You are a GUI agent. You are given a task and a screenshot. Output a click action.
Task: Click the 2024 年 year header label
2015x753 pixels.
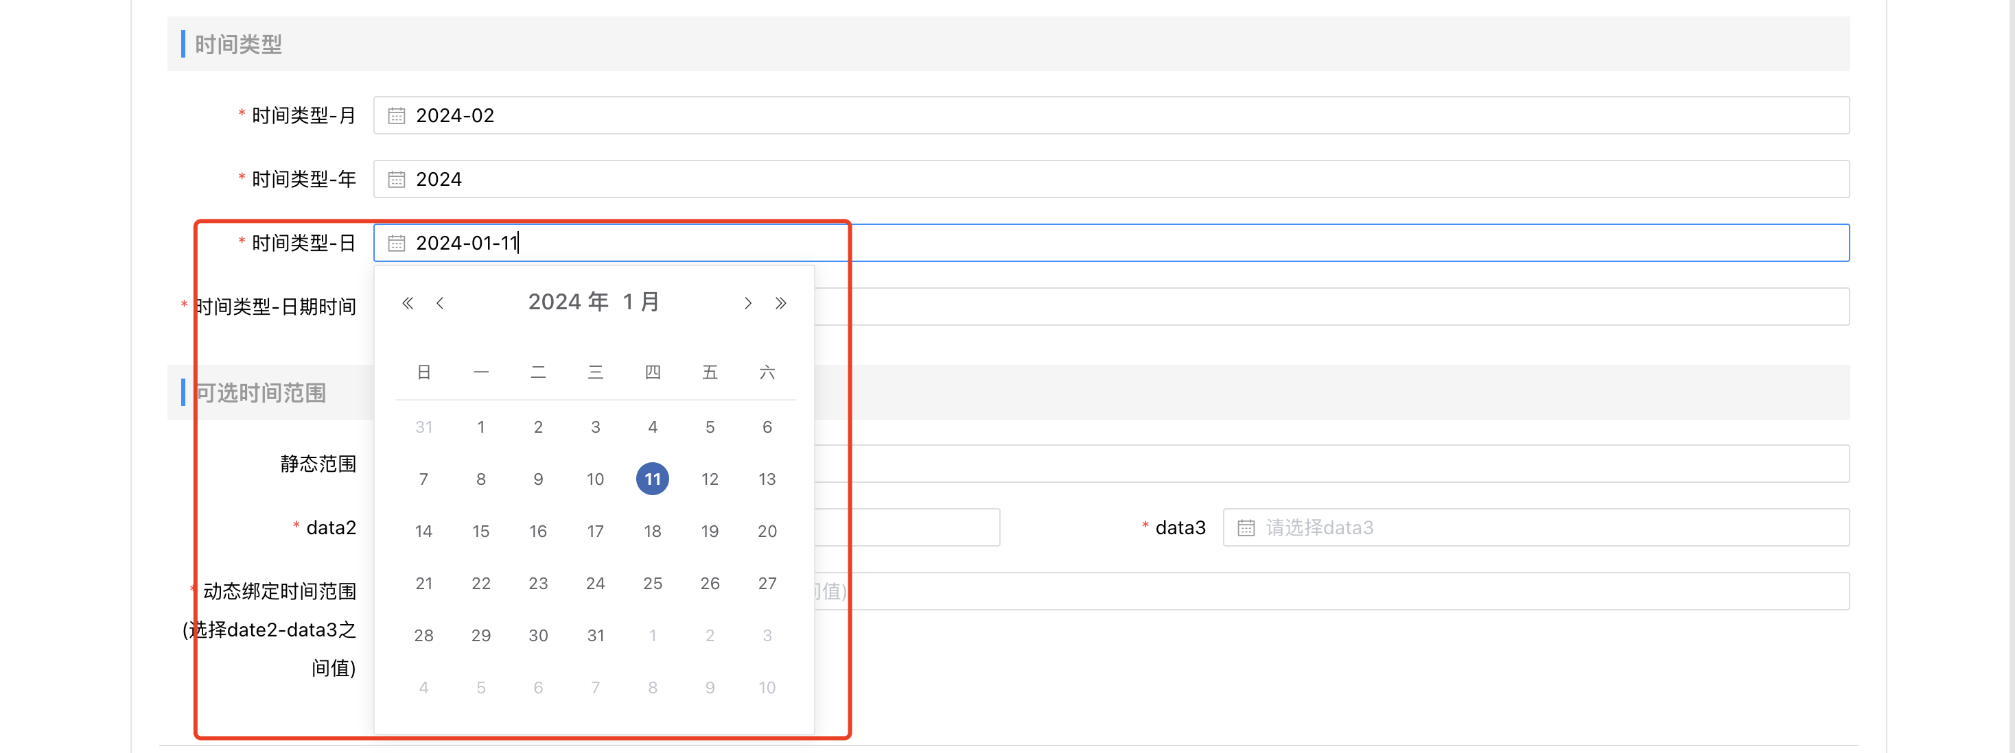(x=568, y=302)
